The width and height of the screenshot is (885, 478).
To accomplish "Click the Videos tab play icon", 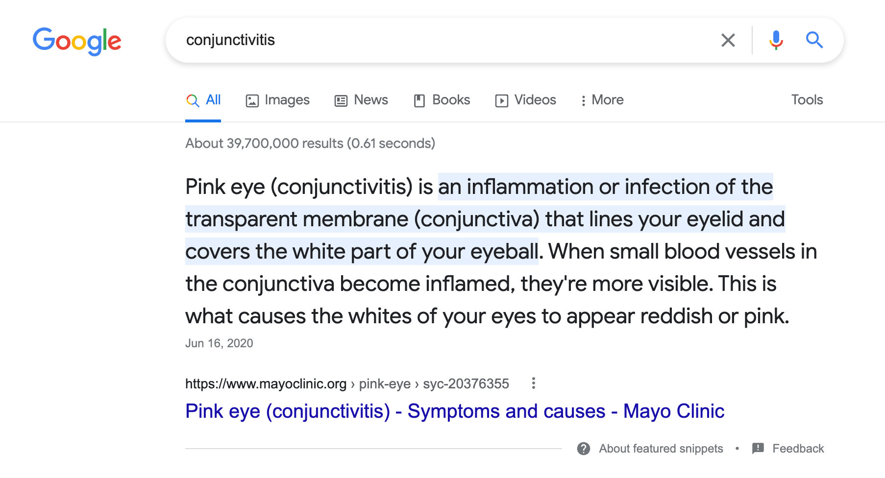I will click(x=502, y=100).
